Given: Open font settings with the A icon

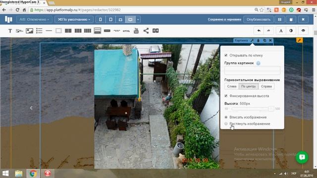Looking at the screenshot, I should (x=281, y=31).
